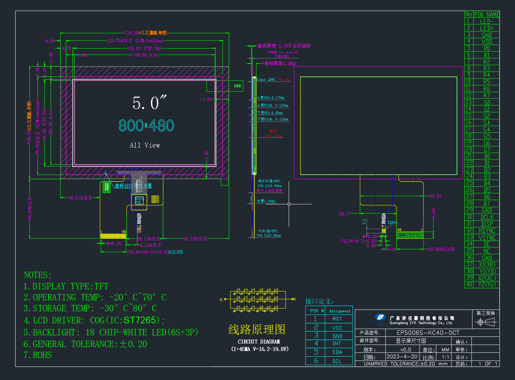Select the date '2023-4-20'
This screenshot has height=380, width=515.
(402, 357)
